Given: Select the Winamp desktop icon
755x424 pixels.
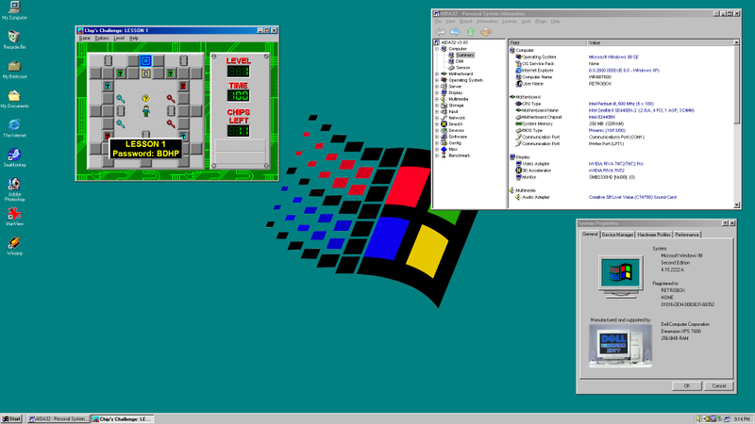Looking at the screenshot, I should pyautogui.click(x=14, y=246).
